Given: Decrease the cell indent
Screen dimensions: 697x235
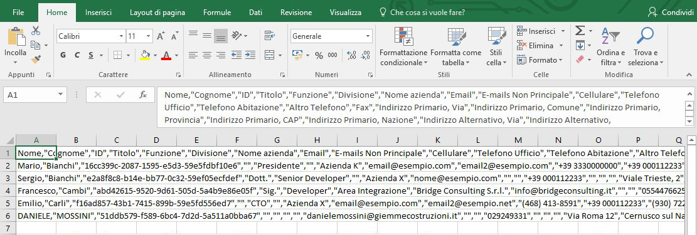Looking at the screenshot, I should (x=237, y=55).
